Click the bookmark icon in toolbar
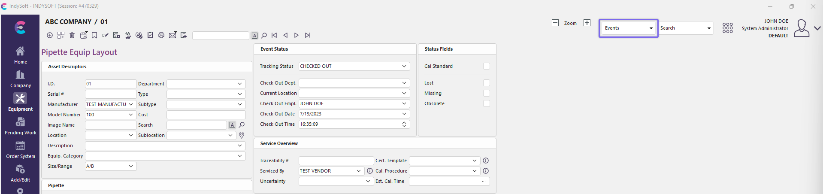Screen dimensions: 823x194 [94, 35]
